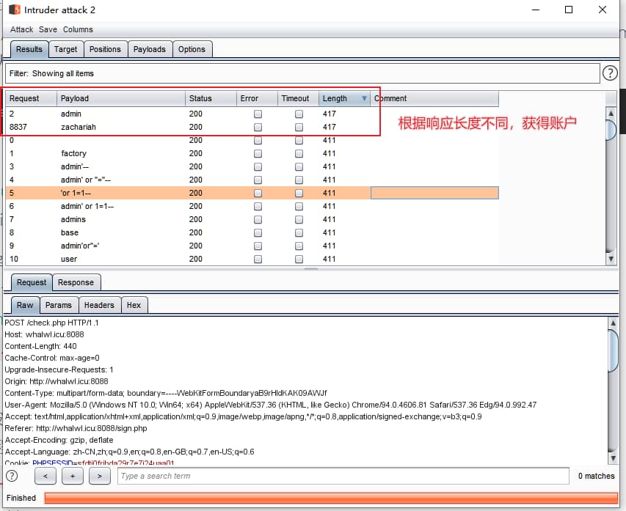Screen dimensions: 626x511
Task: Open the Save menu
Action: point(48,29)
